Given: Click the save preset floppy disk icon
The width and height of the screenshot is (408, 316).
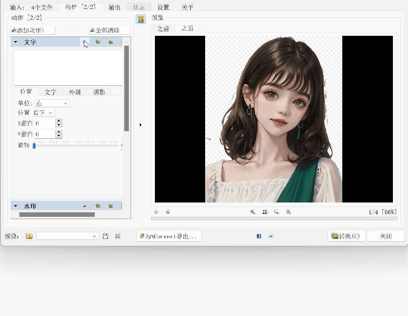Looking at the screenshot, I should pyautogui.click(x=106, y=236).
